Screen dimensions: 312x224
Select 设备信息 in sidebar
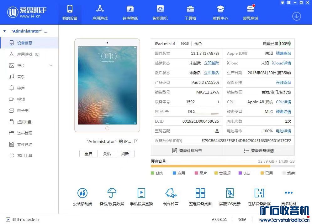[29, 43]
